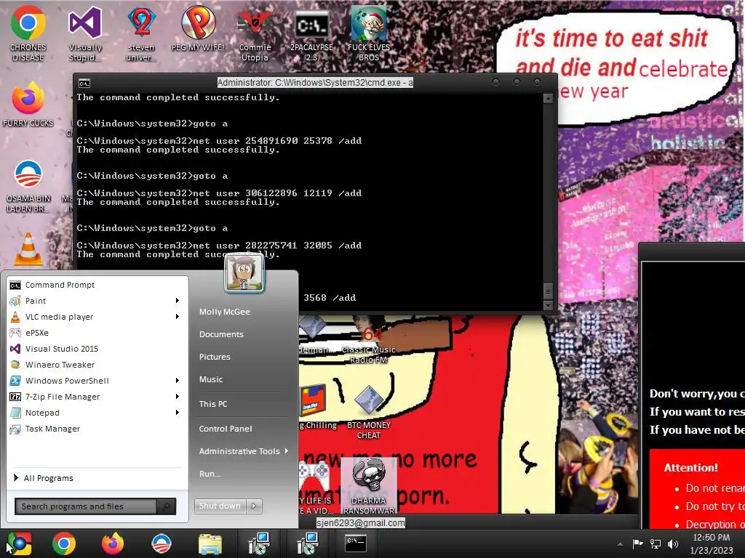Open the DHARMA RANSOMWAR desktop icon

point(369,486)
